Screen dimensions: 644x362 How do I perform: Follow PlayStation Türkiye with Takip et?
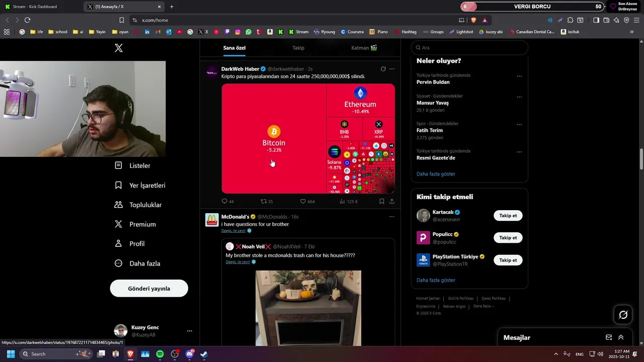[508, 260]
